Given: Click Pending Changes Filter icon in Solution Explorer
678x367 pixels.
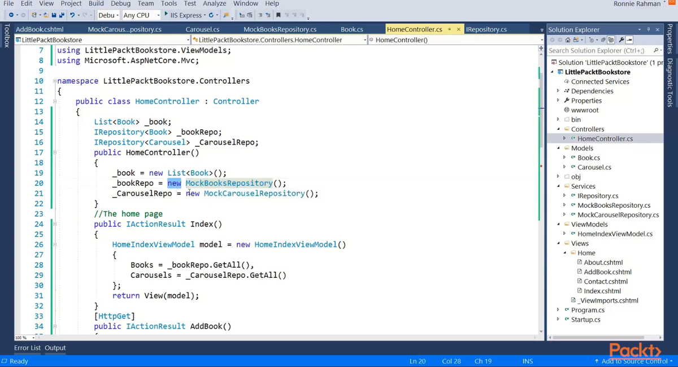Looking at the screenshot, I should click(x=592, y=40).
